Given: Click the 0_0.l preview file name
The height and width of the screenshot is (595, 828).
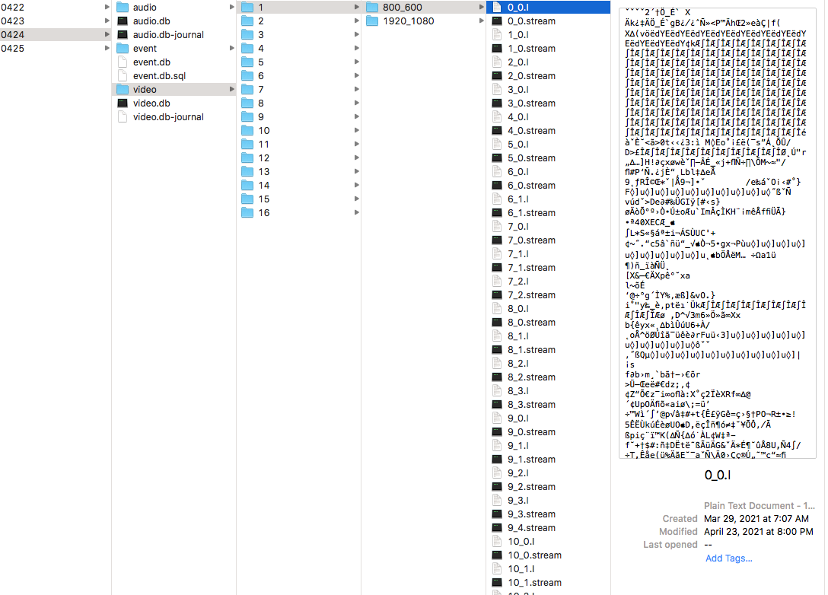Looking at the screenshot, I should coord(718,475).
